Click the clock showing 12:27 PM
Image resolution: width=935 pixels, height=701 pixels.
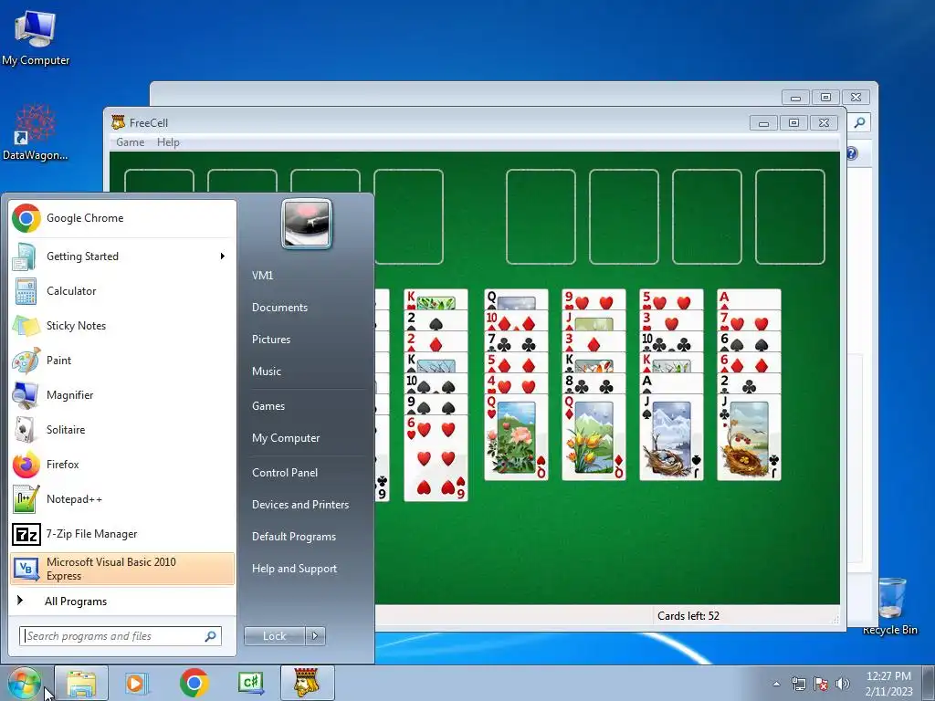[x=888, y=676]
